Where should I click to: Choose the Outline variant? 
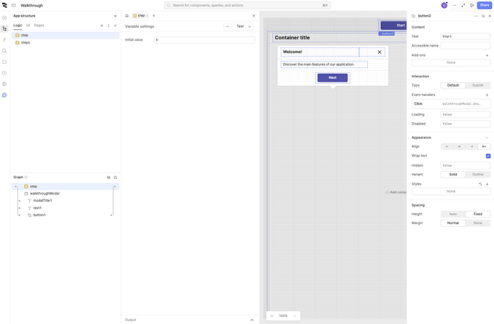[478, 174]
